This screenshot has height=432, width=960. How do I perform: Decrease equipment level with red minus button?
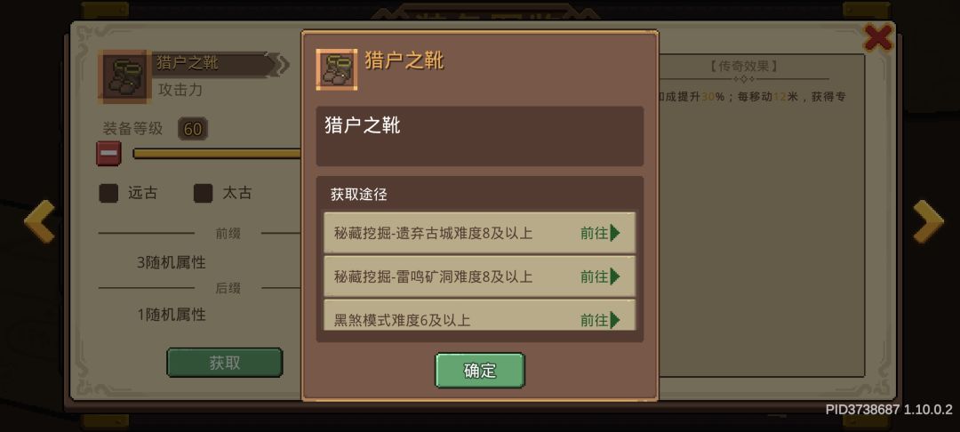coord(108,154)
